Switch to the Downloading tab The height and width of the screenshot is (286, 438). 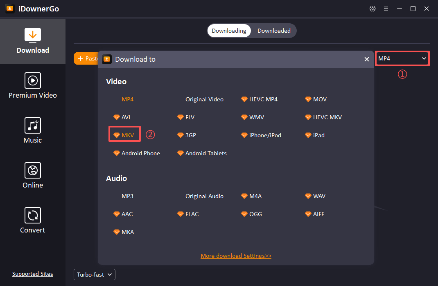[229, 31]
